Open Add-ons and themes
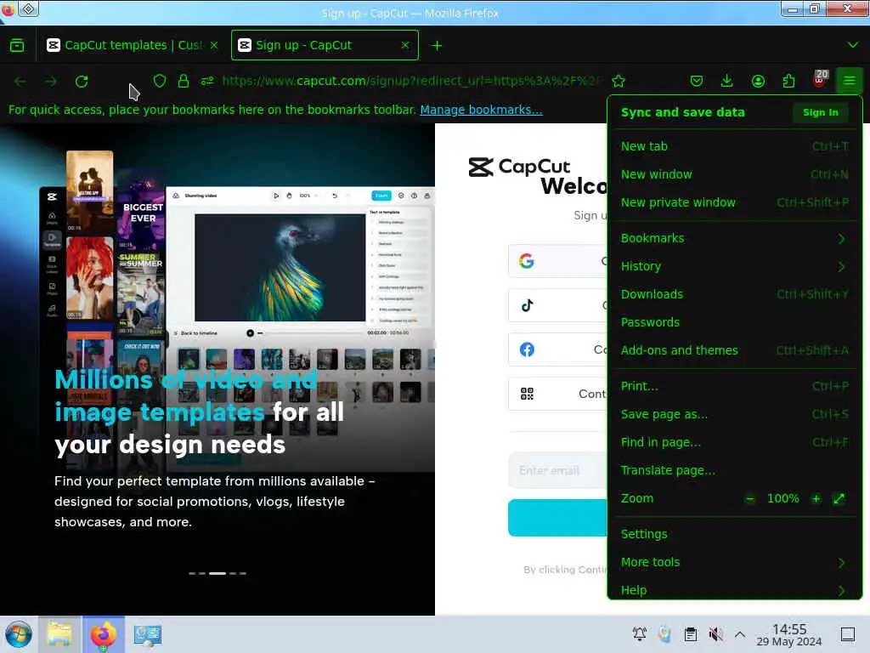The width and height of the screenshot is (870, 653). 735,350
